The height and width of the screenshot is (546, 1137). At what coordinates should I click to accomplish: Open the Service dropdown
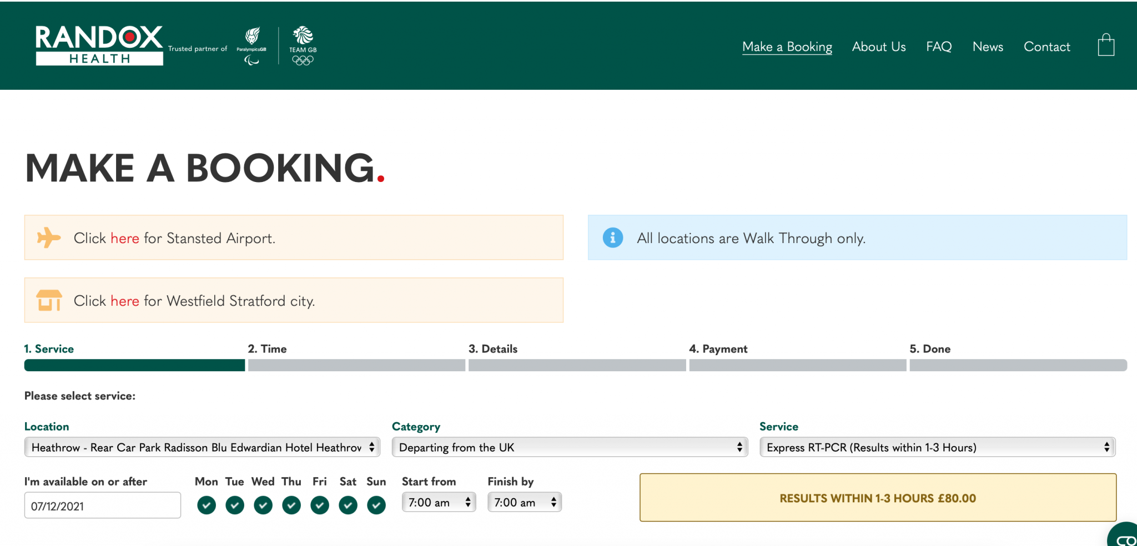click(x=937, y=447)
